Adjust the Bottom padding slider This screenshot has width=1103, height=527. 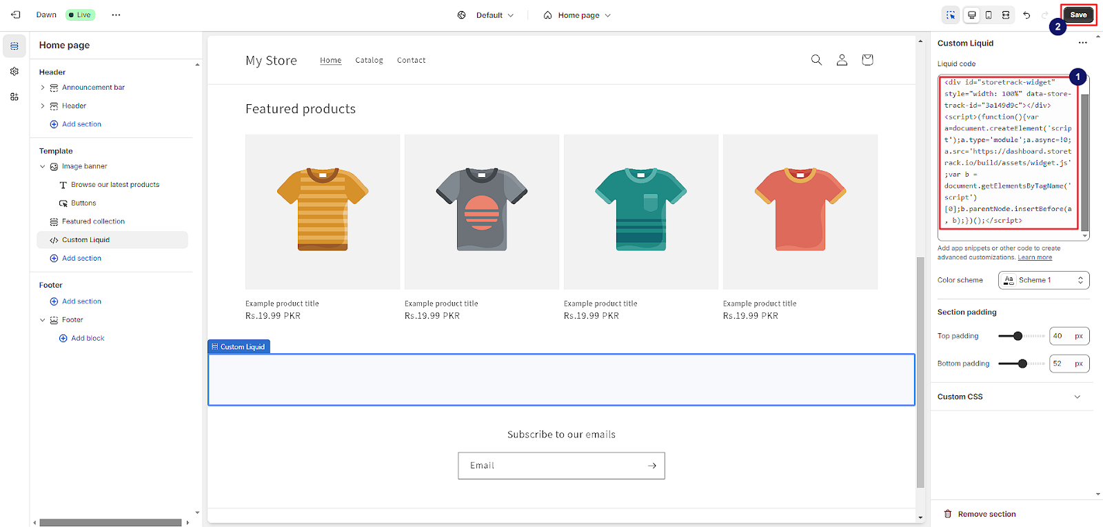(x=1022, y=364)
